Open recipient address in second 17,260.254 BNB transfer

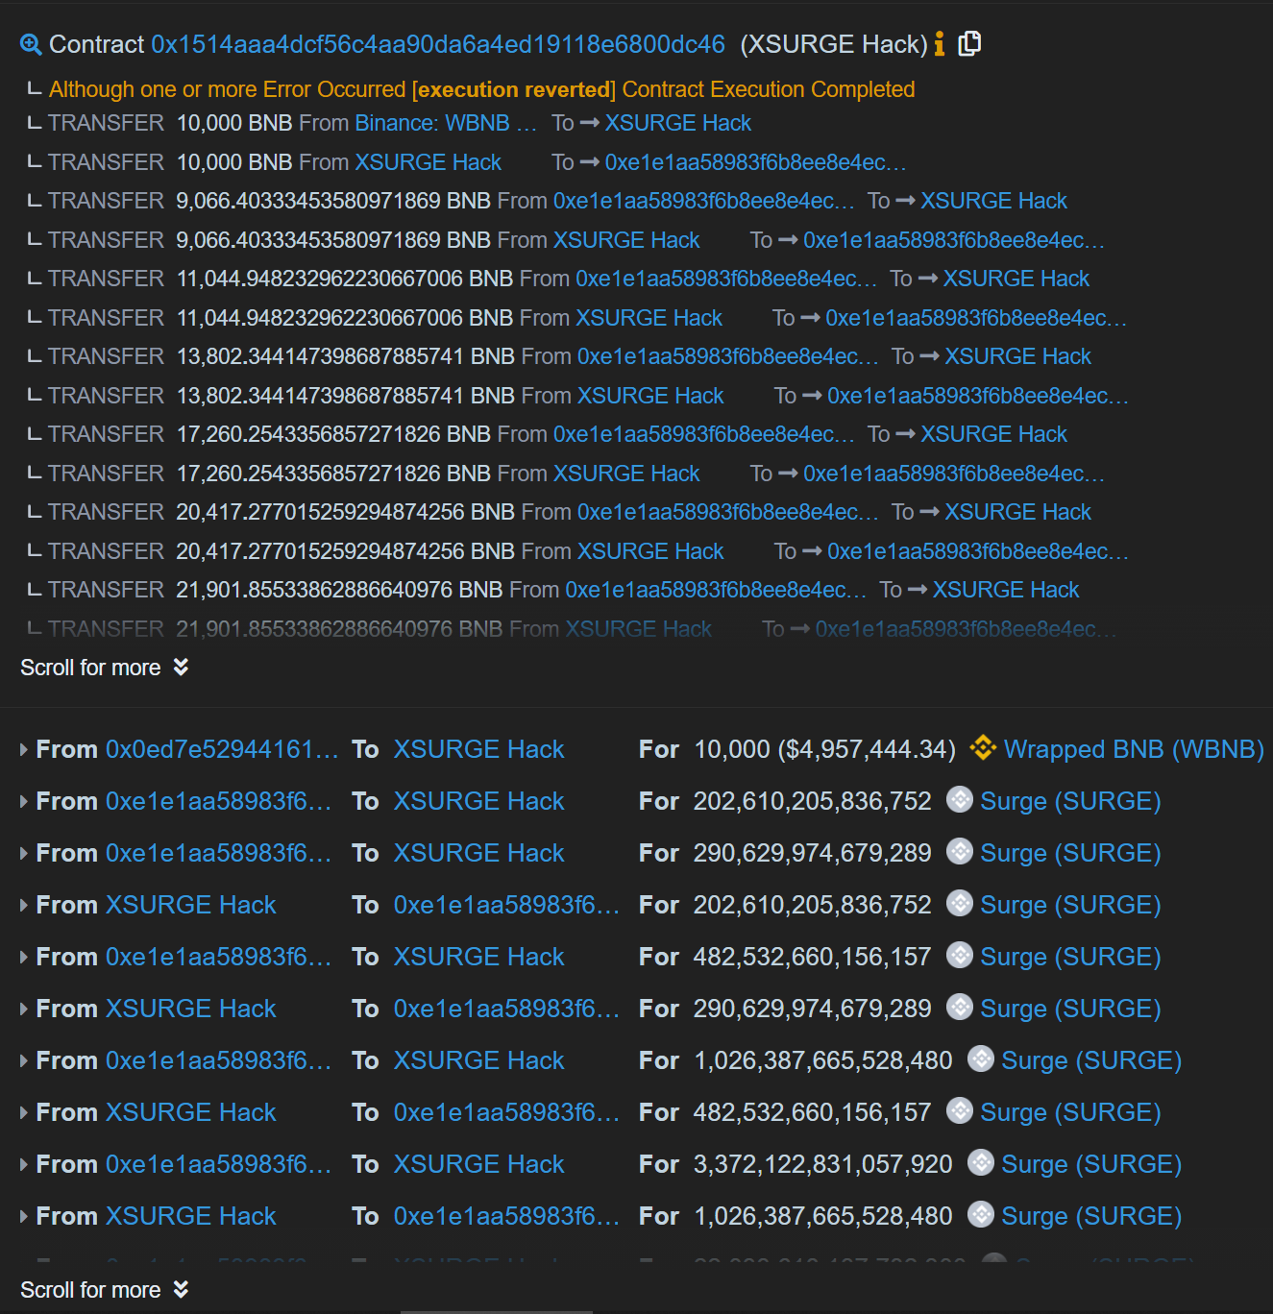pyautogui.click(x=954, y=474)
